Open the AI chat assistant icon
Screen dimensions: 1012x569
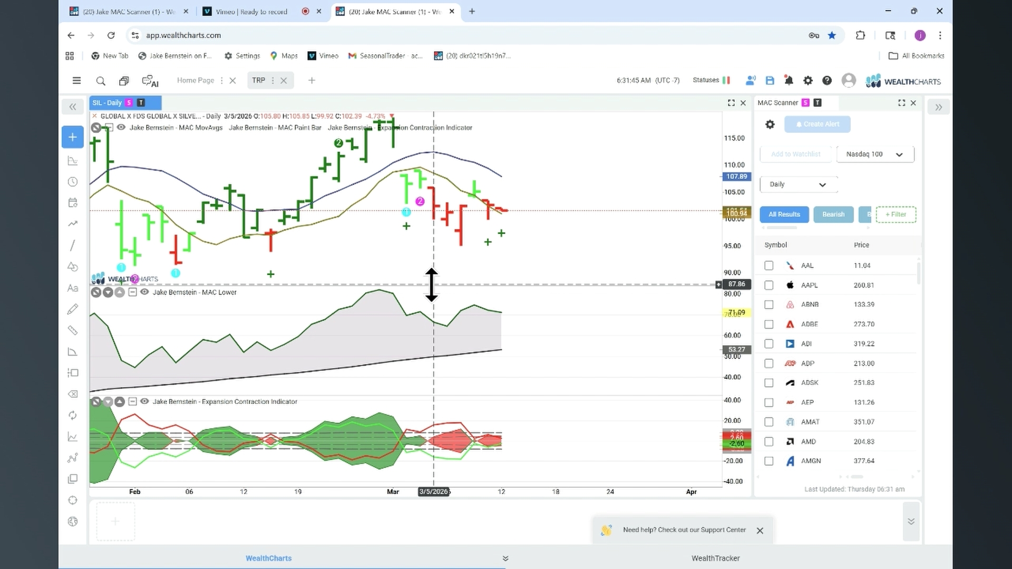click(x=150, y=81)
